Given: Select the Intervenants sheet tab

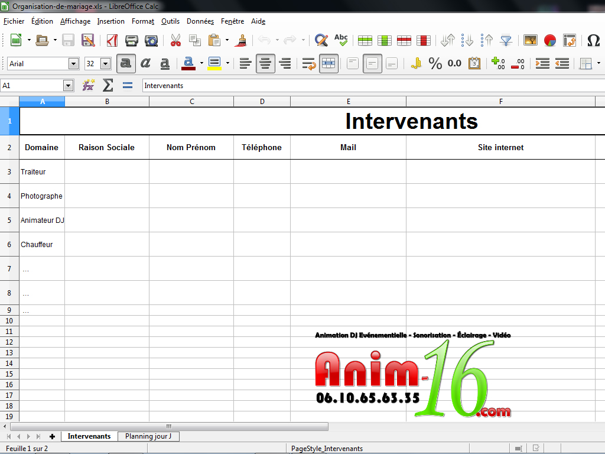Looking at the screenshot, I should tap(89, 436).
